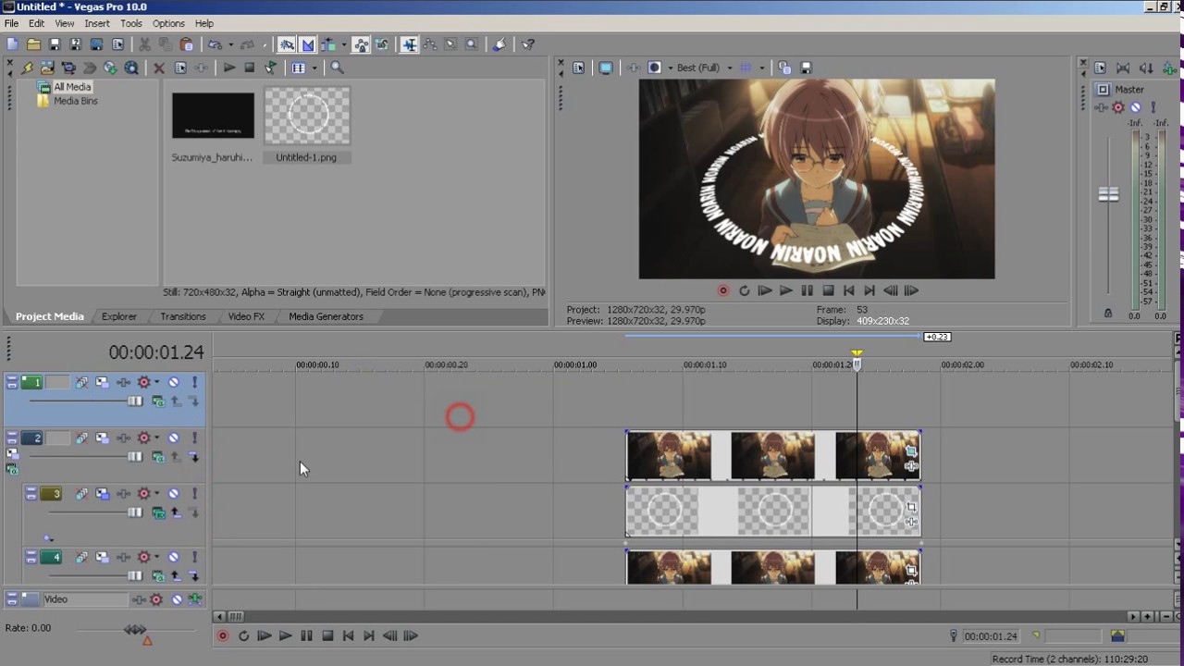Switch to the Project Media tab
Screen dimensions: 1184x666
coord(49,316)
